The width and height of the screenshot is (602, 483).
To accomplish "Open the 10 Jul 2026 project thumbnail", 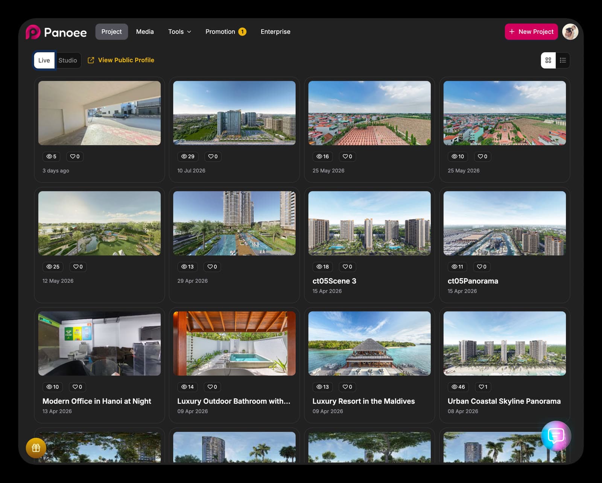I will coord(234,113).
